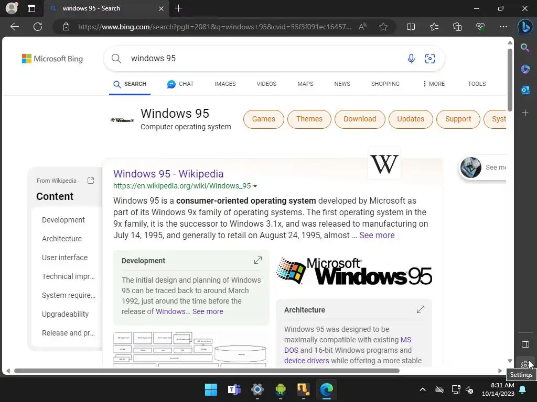Open dropdown arrow next to Wikipedia URL
Viewport: 537px width, 402px height.
point(255,186)
